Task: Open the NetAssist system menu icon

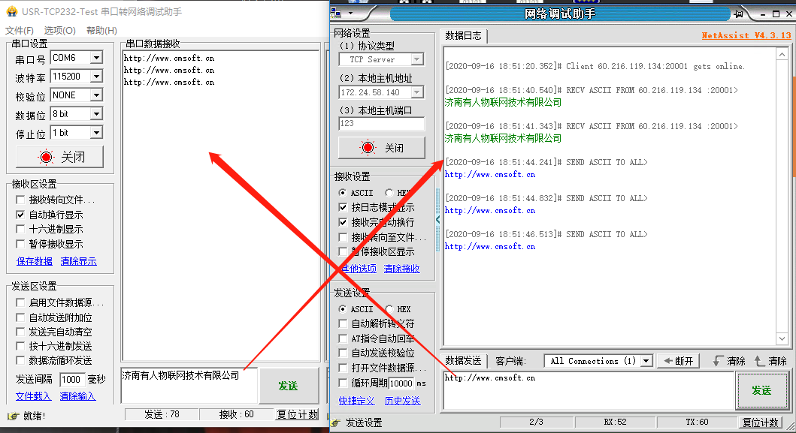Action: (x=337, y=14)
